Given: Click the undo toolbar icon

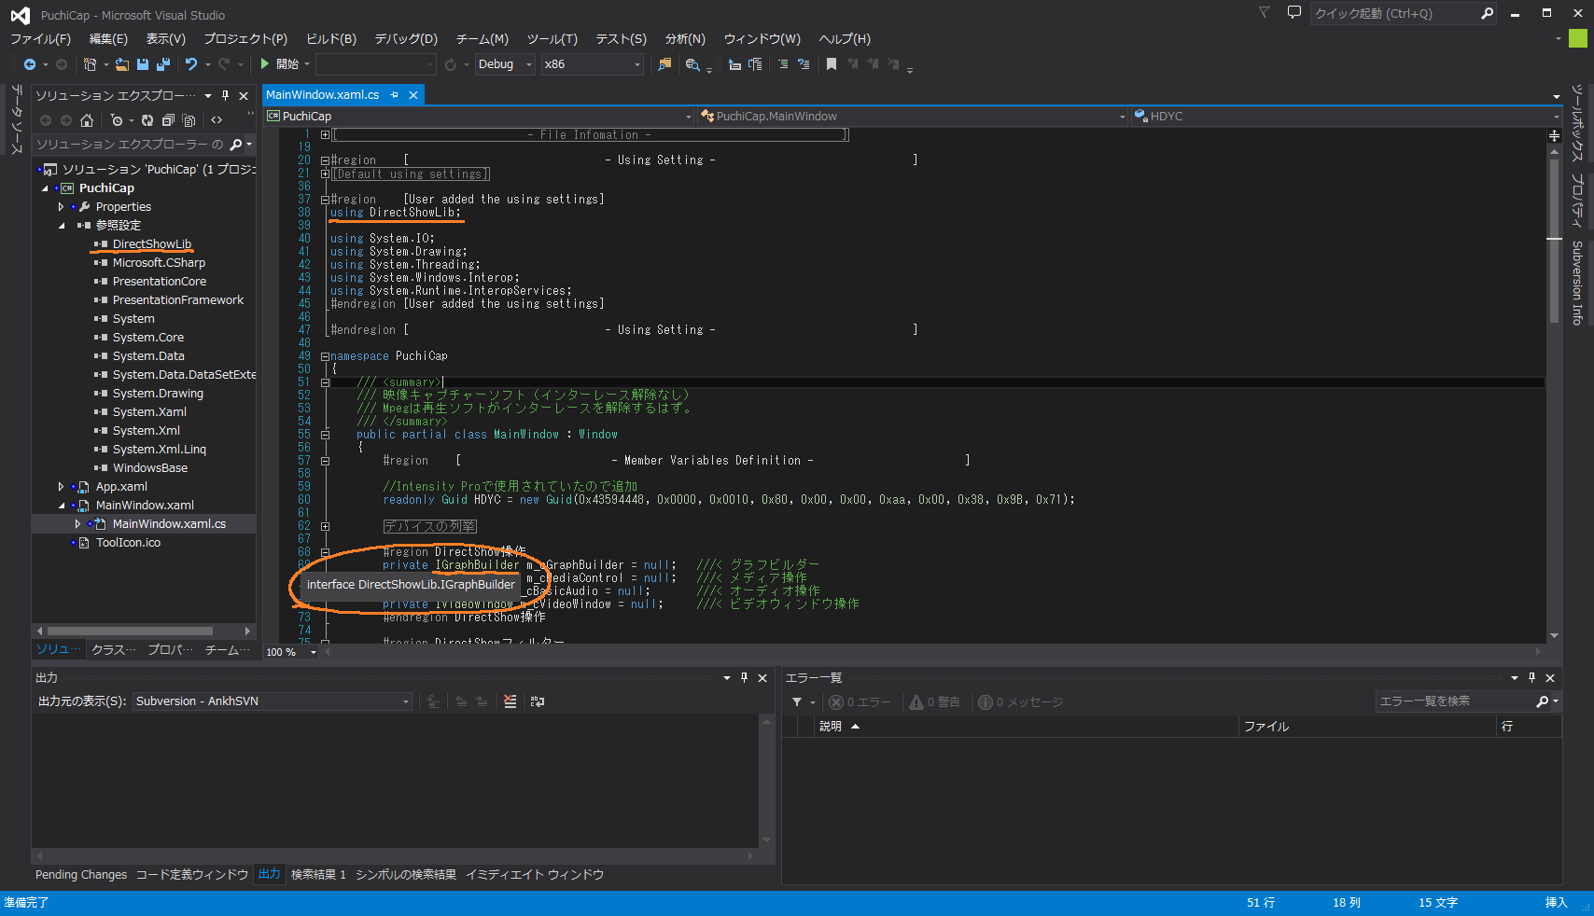Looking at the screenshot, I should click(191, 64).
